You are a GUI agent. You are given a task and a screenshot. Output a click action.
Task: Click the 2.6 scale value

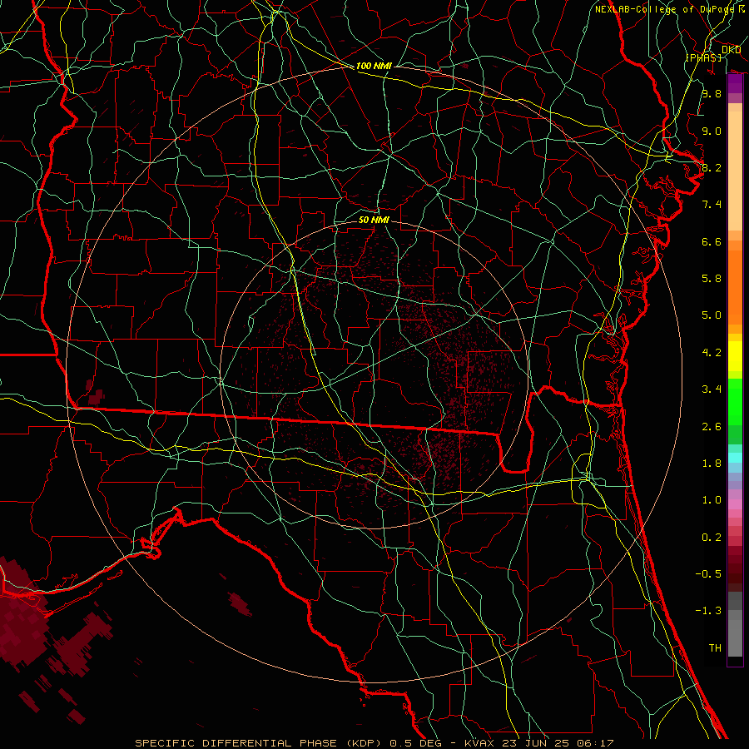point(712,427)
